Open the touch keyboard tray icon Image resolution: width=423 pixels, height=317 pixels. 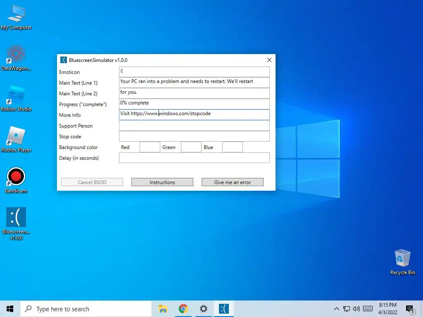click(x=368, y=309)
